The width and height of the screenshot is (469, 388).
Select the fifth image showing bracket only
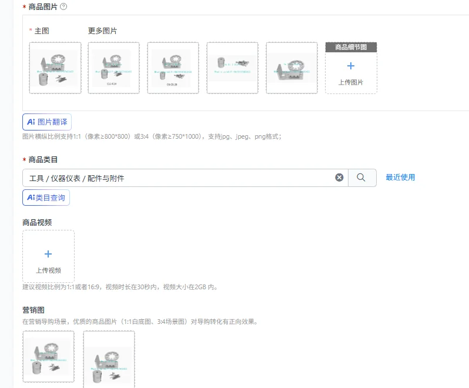292,68
